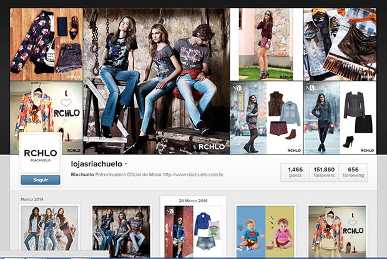Open the first March 2014 post with three women
The image size is (387, 259).
(x=49, y=228)
